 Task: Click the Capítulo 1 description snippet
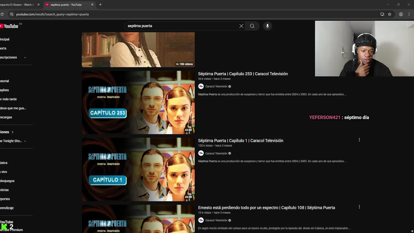272,161
